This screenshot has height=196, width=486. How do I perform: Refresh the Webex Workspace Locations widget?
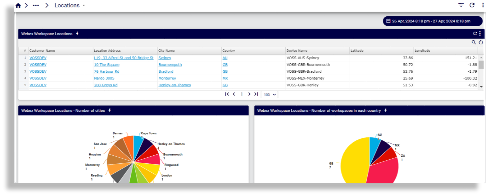click(475, 34)
